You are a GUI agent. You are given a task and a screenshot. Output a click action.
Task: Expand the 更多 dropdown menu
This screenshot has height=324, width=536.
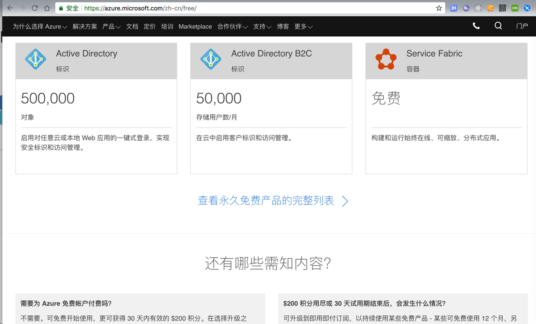point(303,27)
